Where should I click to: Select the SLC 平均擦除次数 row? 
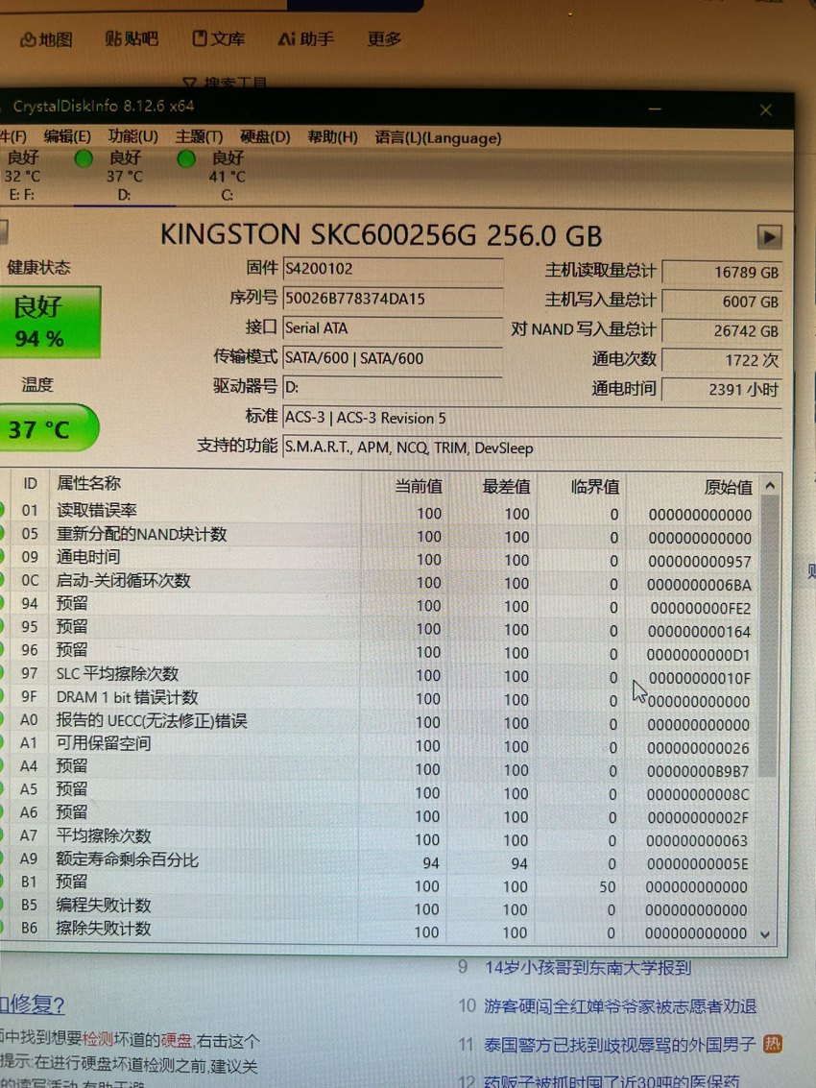tap(378, 674)
